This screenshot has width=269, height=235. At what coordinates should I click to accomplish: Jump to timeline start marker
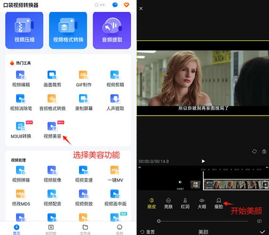(x=140, y=167)
